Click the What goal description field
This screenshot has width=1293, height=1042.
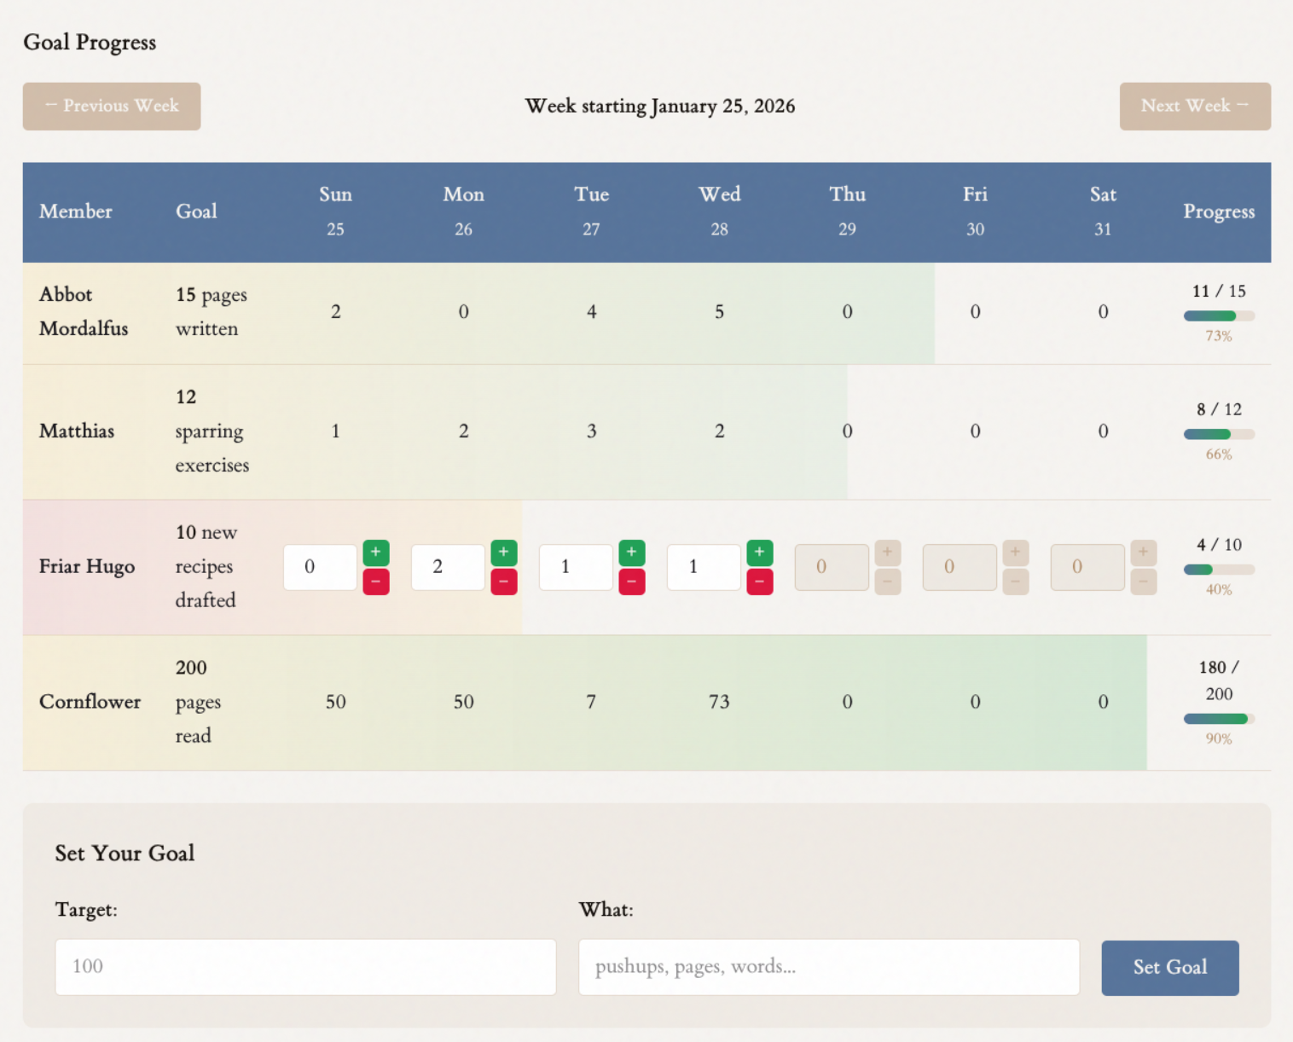click(x=828, y=967)
